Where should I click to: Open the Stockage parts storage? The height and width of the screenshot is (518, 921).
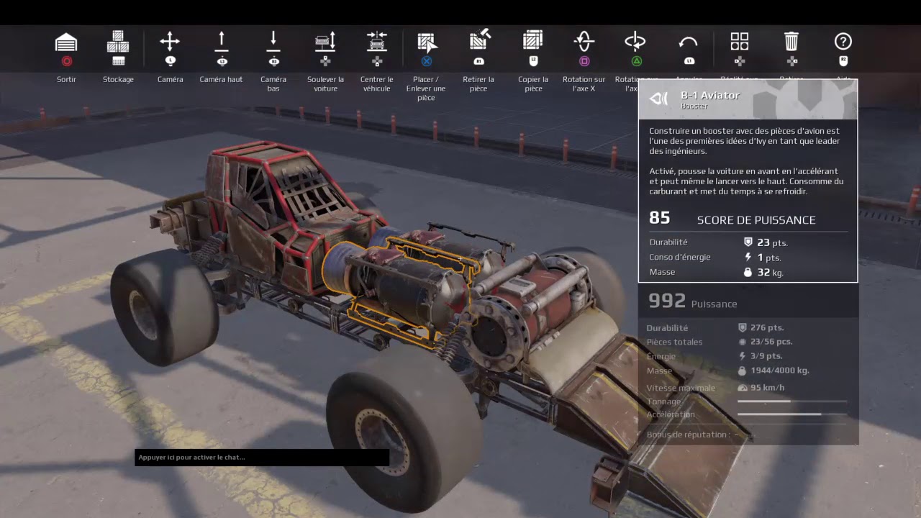118,42
